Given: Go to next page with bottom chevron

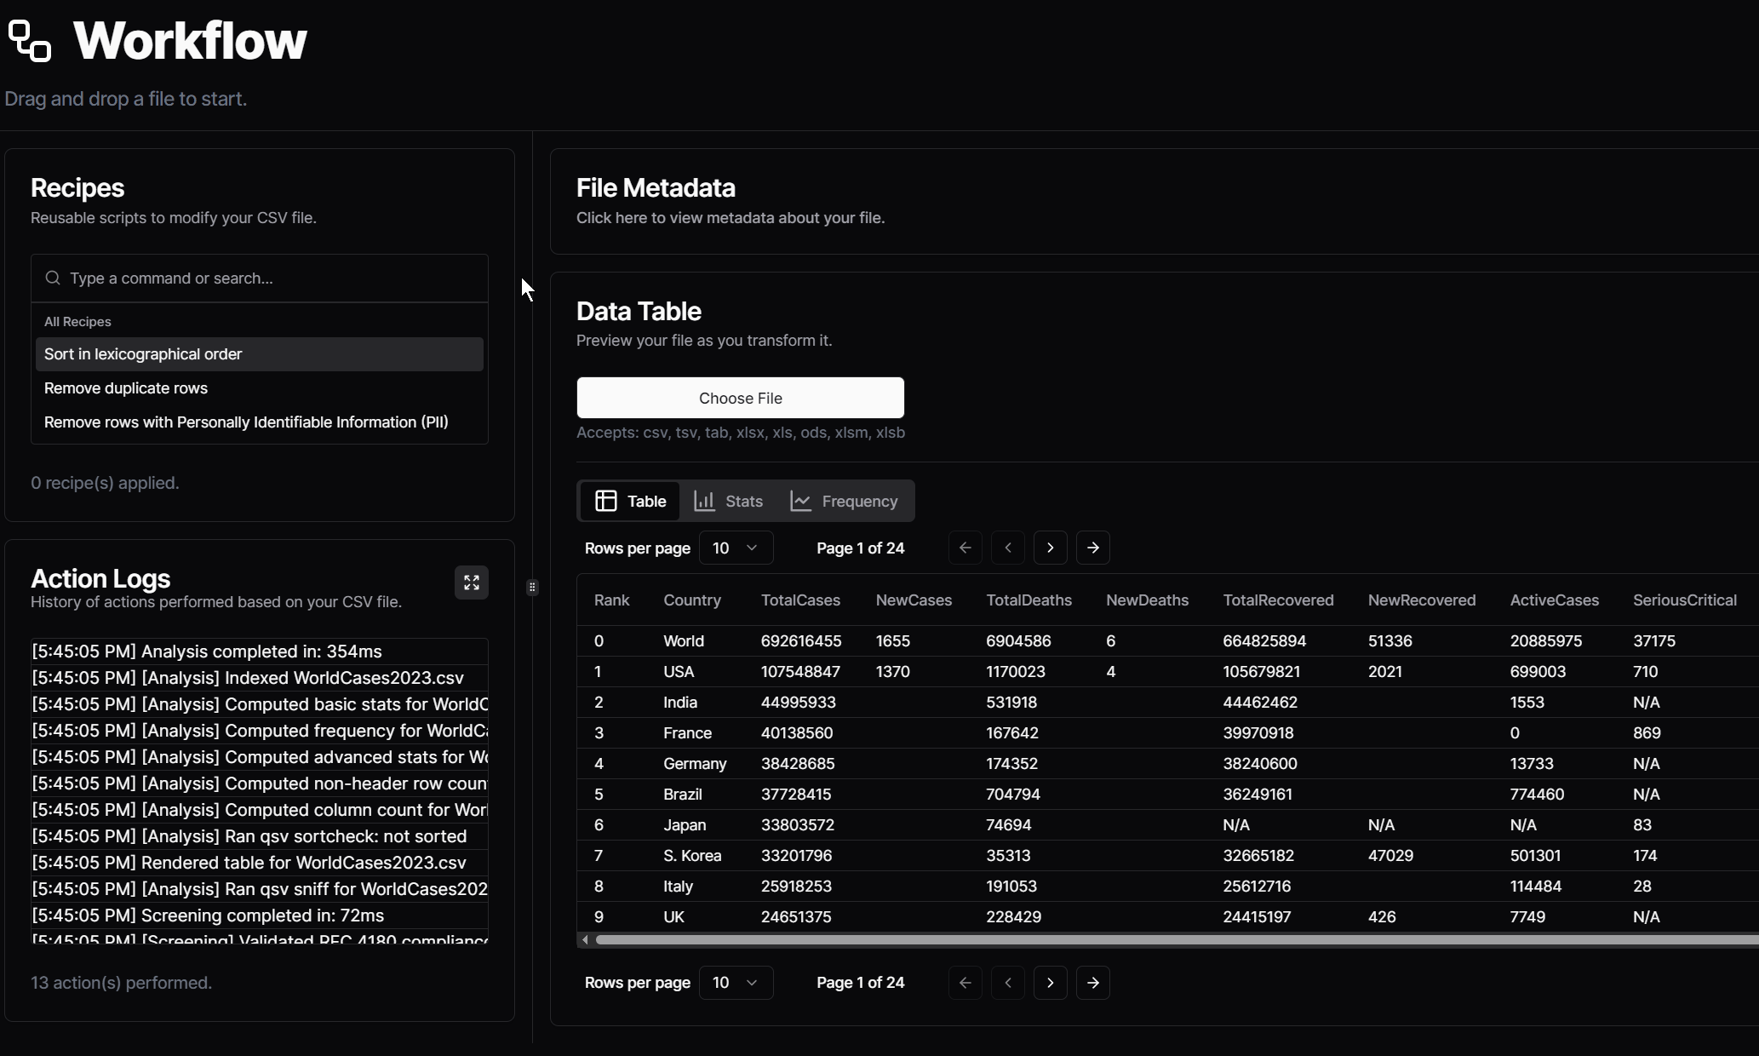Looking at the screenshot, I should 1050,983.
